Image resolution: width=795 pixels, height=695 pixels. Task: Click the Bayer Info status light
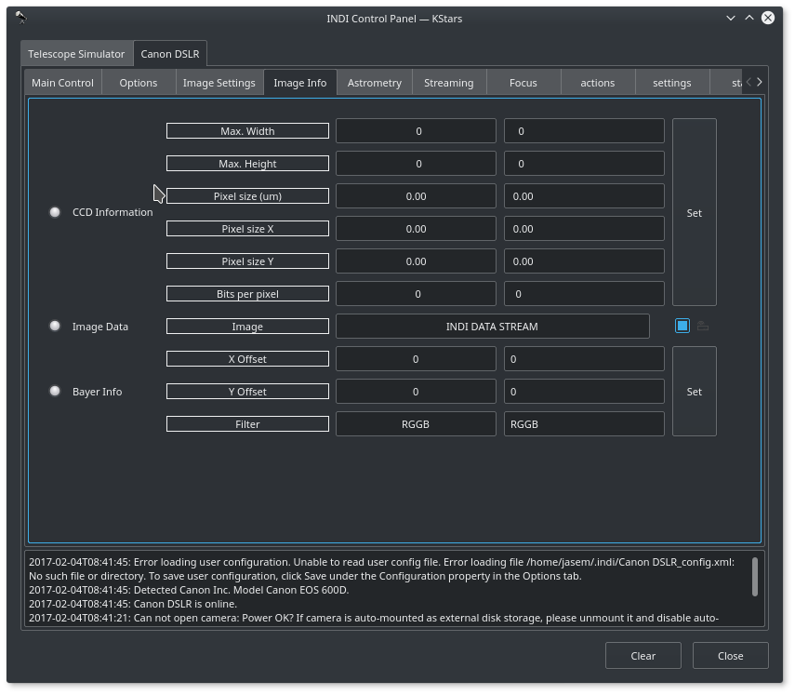point(55,391)
